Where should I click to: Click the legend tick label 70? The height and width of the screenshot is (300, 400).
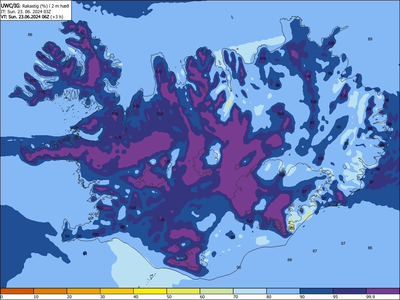click(x=236, y=297)
